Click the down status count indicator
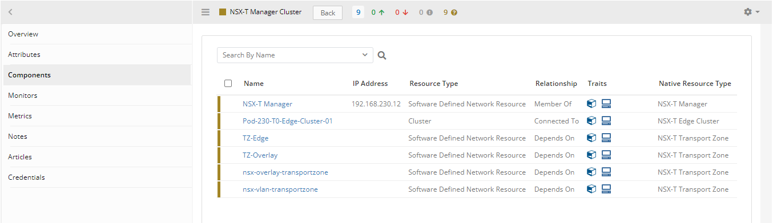Image resolution: width=777 pixels, height=223 pixels. click(401, 13)
